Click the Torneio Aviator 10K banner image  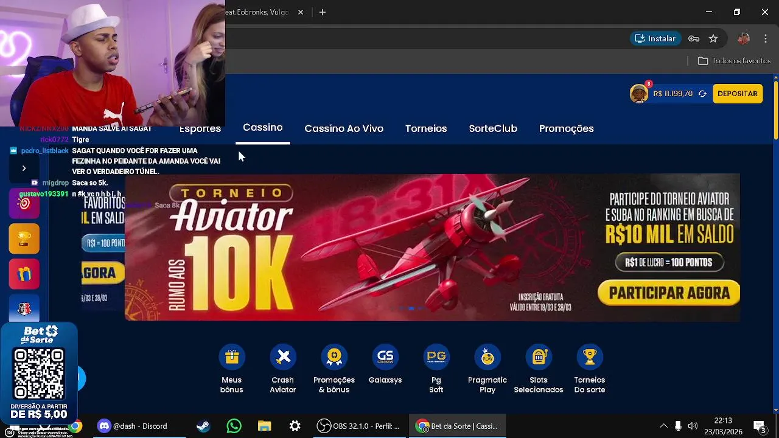pyautogui.click(x=432, y=248)
